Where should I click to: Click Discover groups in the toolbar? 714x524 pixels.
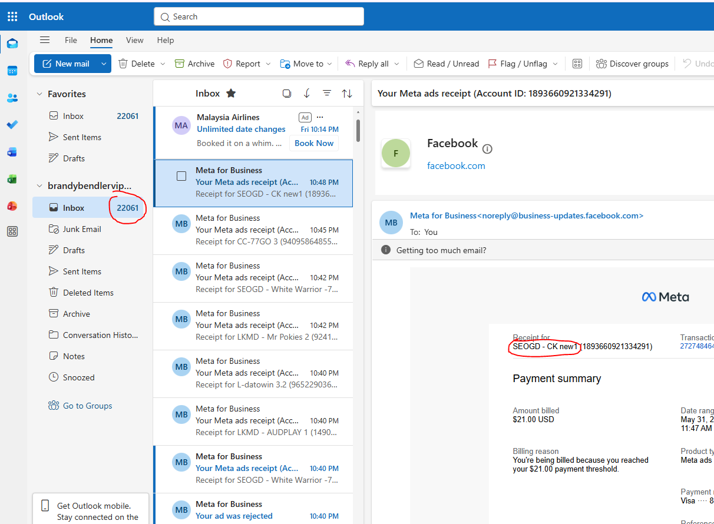(632, 64)
